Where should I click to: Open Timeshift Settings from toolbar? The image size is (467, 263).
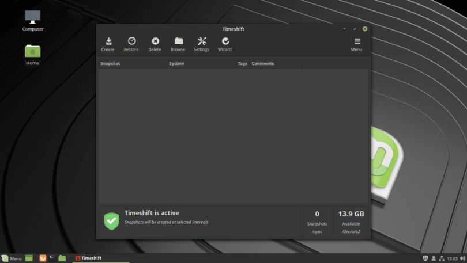tap(201, 44)
